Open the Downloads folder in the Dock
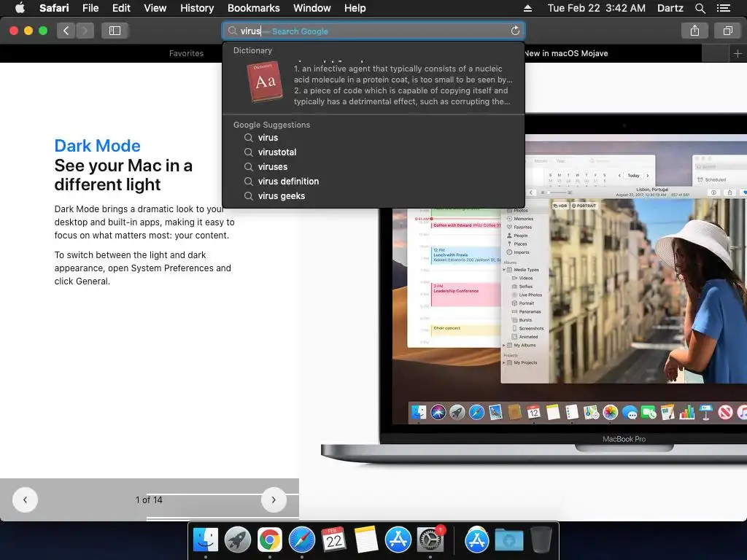Viewport: 747px width, 560px height. point(508,540)
